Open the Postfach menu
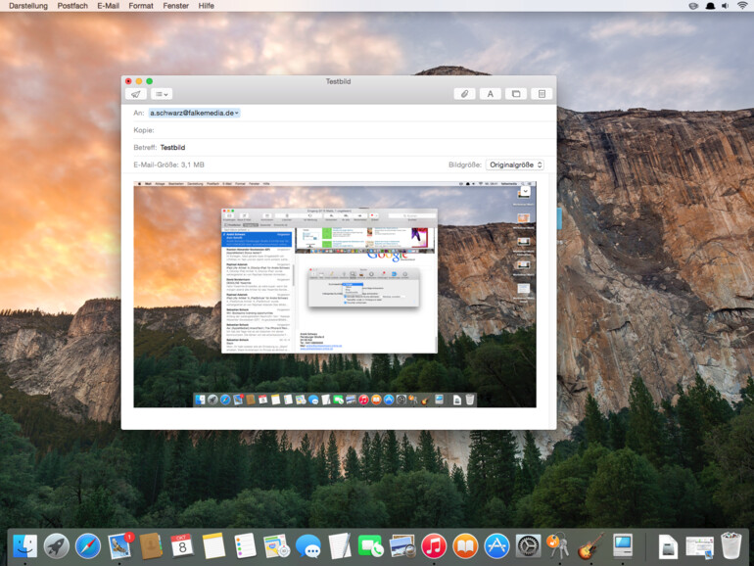The height and width of the screenshot is (566, 754). [72, 6]
